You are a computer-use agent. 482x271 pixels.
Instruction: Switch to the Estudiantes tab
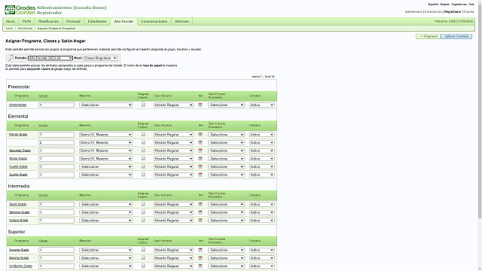[x=97, y=22]
